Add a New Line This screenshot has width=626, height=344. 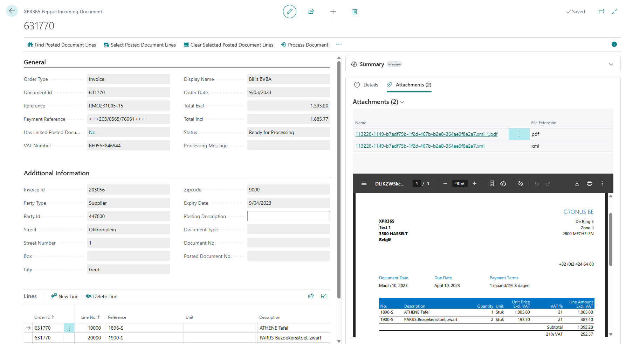coord(65,296)
